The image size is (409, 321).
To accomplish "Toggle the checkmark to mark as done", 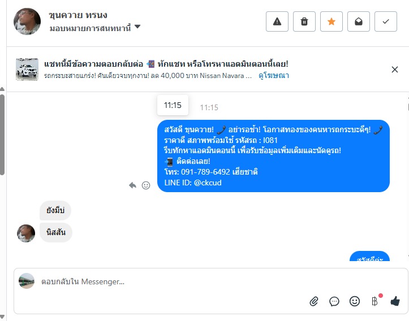I will (386, 21).
